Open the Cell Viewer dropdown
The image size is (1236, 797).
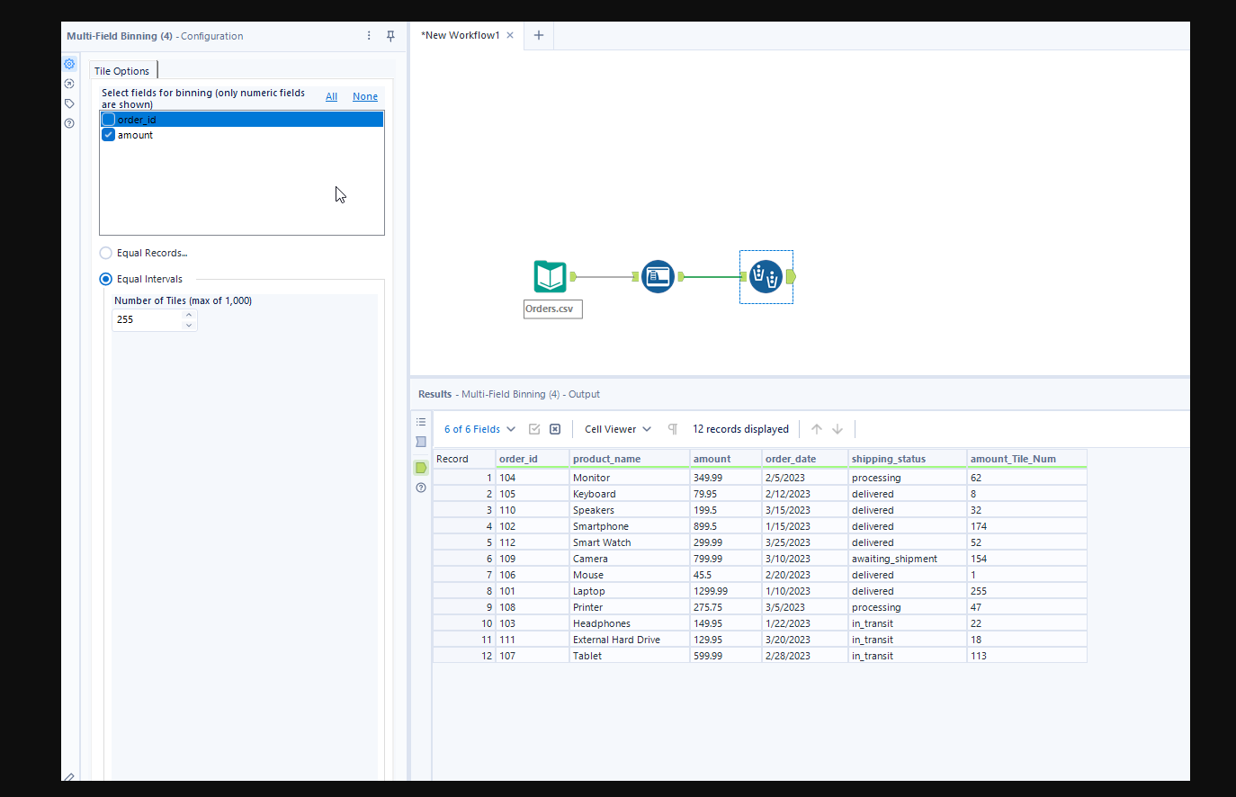(x=617, y=429)
